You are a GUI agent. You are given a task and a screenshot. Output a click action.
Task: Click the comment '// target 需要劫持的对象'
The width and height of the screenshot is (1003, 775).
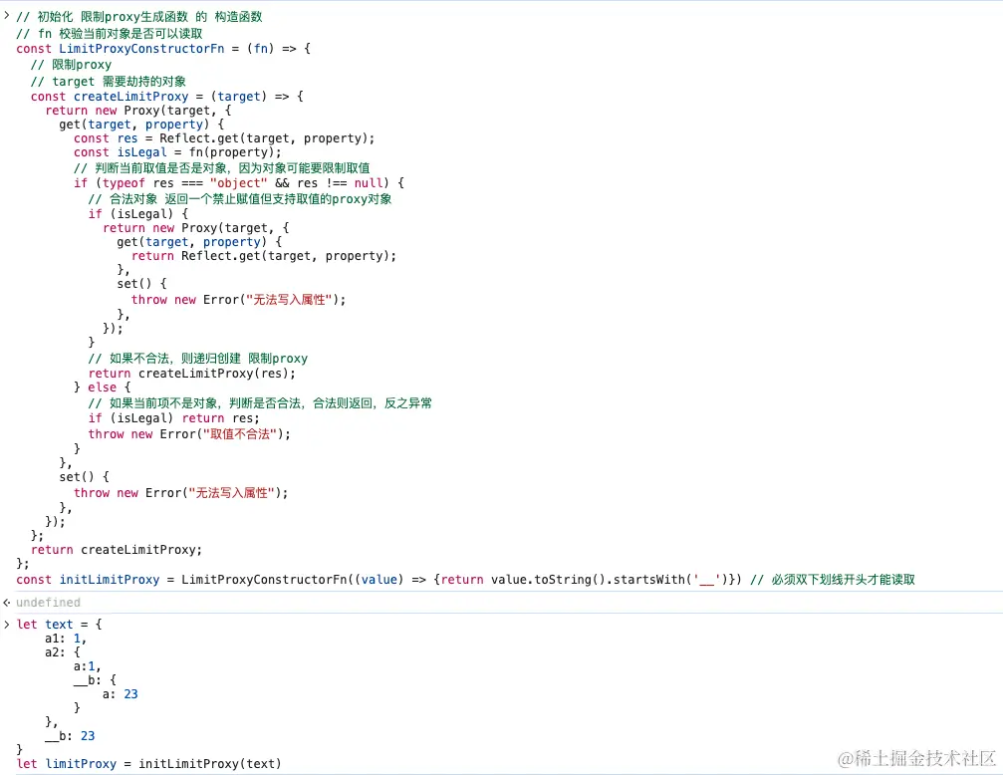[x=109, y=82]
